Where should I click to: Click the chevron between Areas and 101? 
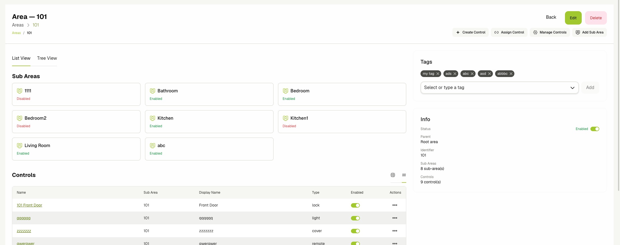click(28, 25)
